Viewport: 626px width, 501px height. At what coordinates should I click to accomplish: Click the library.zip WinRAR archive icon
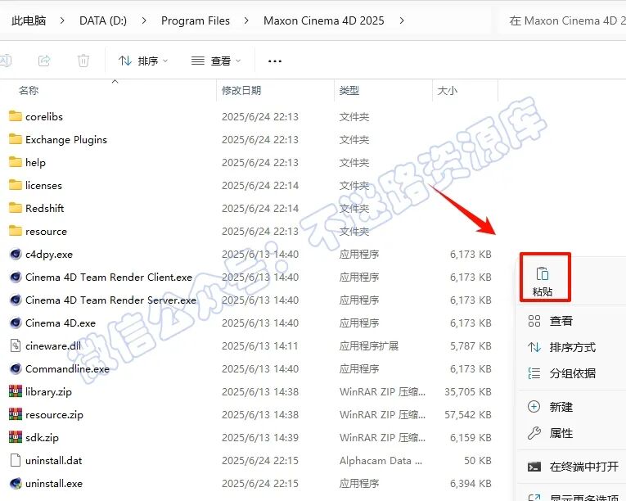click(16, 391)
